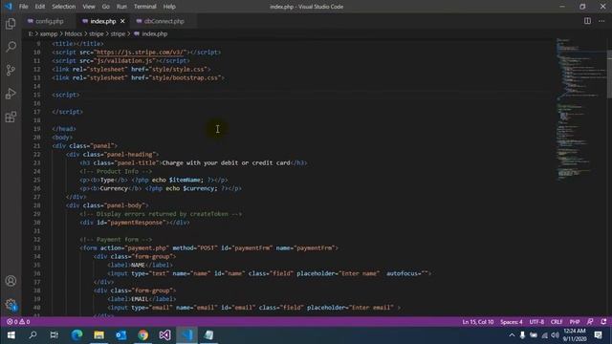Click the VS Code logo icon
The image size is (612, 344).
click(x=9, y=7)
